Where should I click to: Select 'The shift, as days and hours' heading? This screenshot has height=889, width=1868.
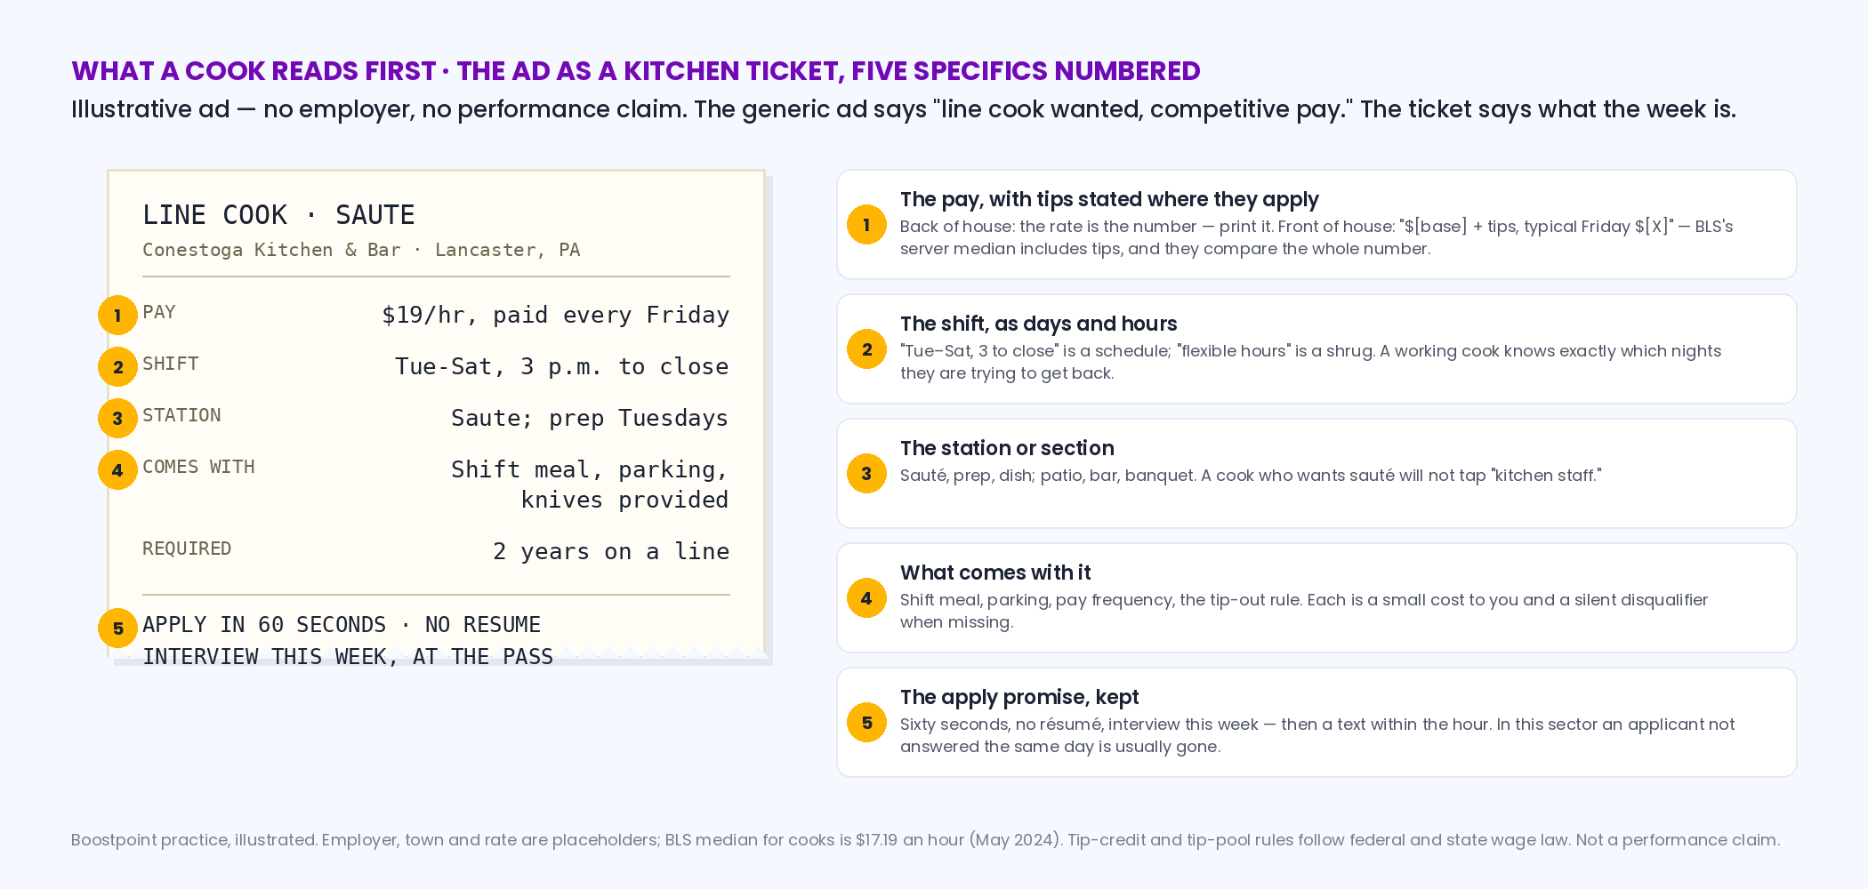[1038, 324]
